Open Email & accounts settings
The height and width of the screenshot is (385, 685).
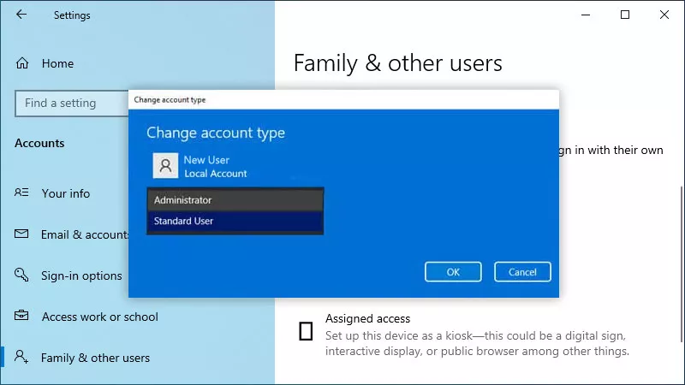click(x=85, y=234)
